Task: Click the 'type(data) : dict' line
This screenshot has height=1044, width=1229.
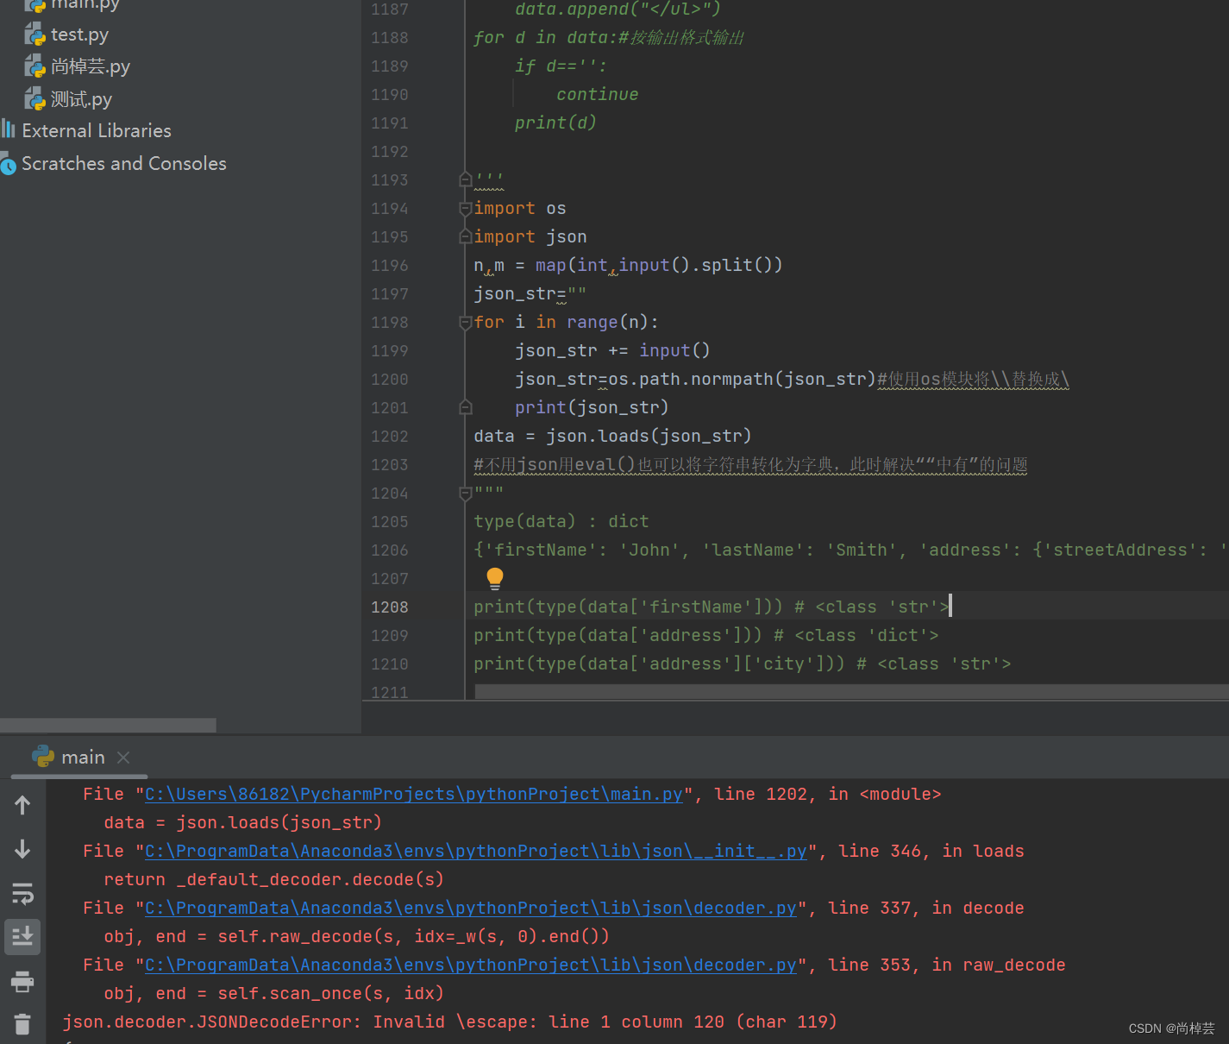Action: pyautogui.click(x=561, y=521)
